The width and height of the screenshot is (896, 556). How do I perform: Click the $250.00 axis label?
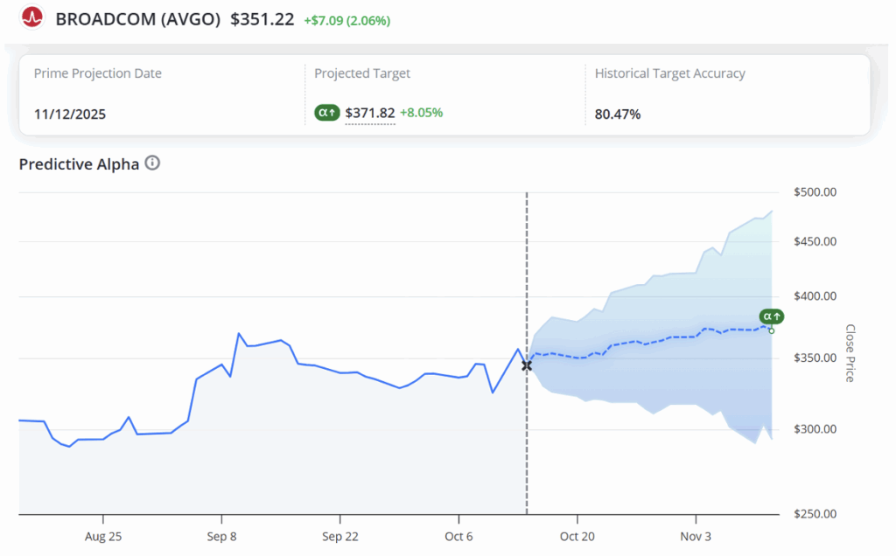click(815, 514)
